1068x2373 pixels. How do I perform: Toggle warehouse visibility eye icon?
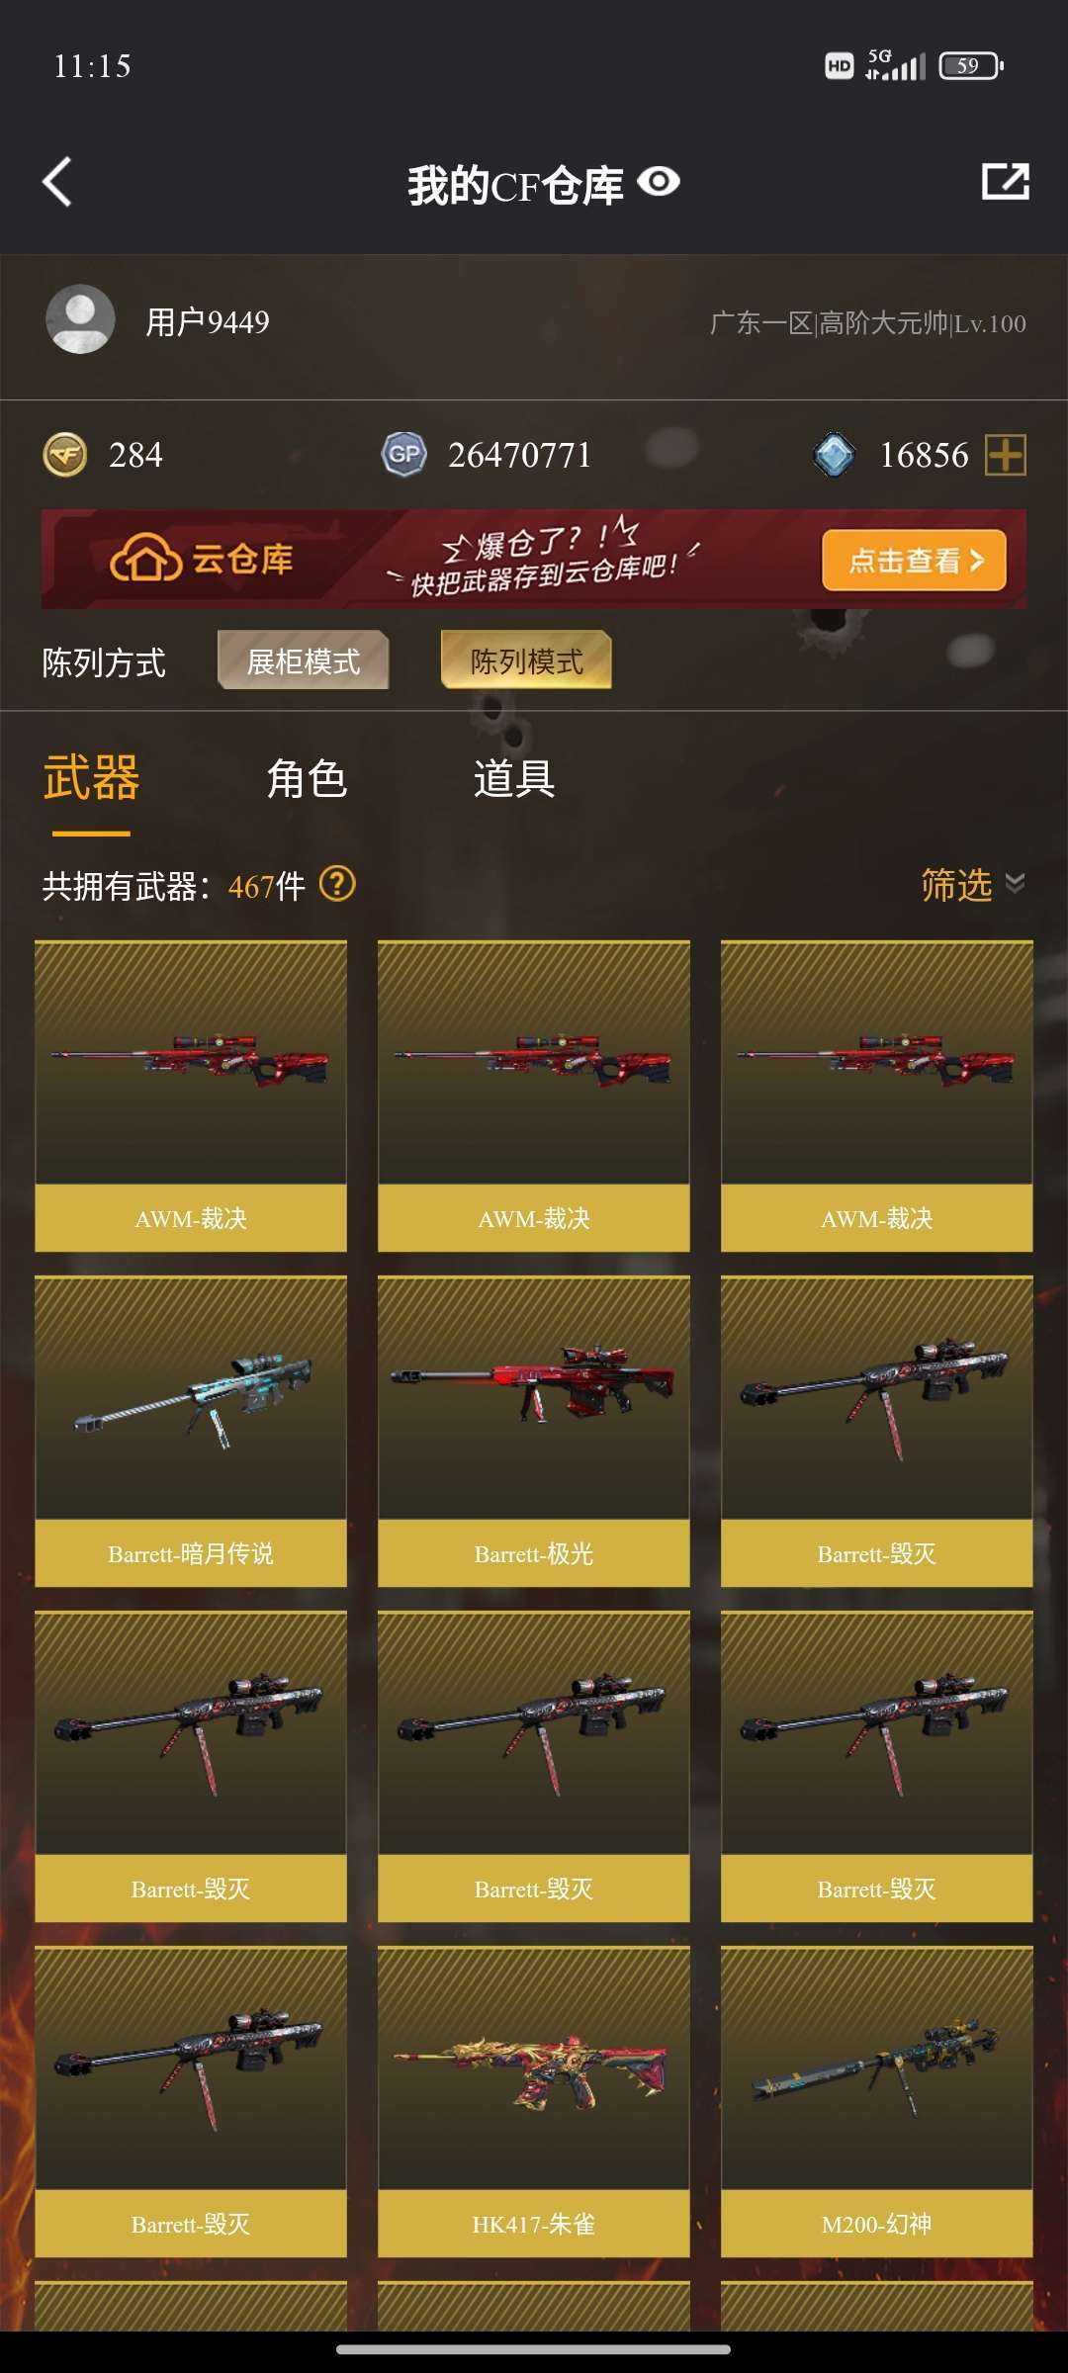click(659, 182)
